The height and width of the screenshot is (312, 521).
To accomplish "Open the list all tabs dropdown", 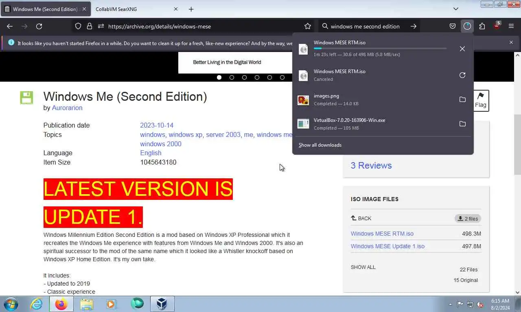I will pos(456,9).
